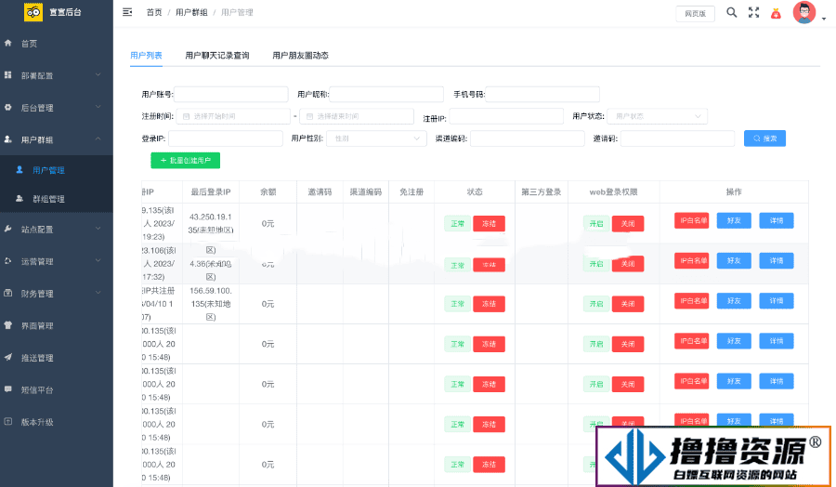Screen dimensions: 836x487
Task: Click the group icon for 群组管理
Action: point(20,199)
